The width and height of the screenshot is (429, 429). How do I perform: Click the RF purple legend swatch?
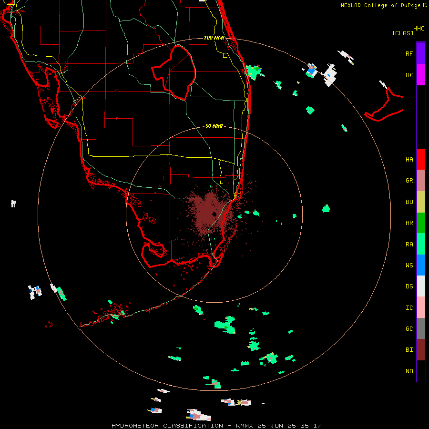(421, 53)
